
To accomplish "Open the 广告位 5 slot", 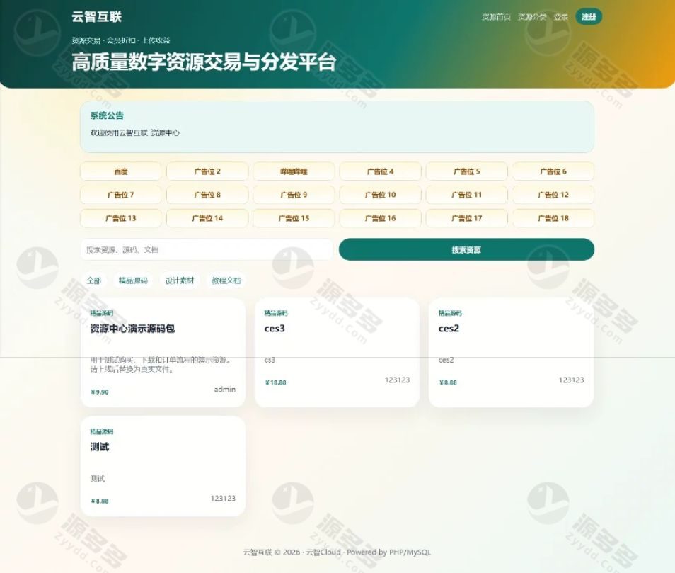I will (x=467, y=171).
